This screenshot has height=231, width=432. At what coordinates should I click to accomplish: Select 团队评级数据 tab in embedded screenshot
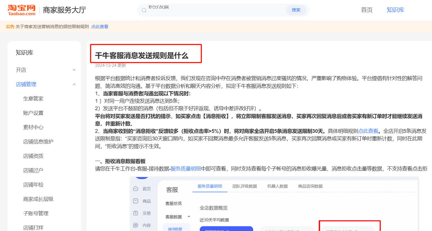pyautogui.click(x=245, y=186)
